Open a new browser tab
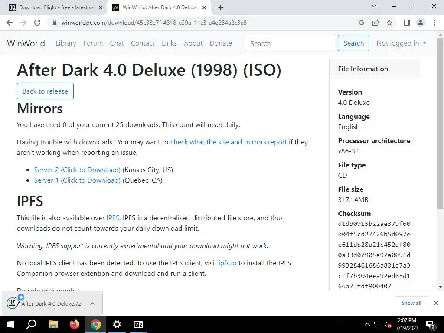The height and width of the screenshot is (333, 444). 221,7
